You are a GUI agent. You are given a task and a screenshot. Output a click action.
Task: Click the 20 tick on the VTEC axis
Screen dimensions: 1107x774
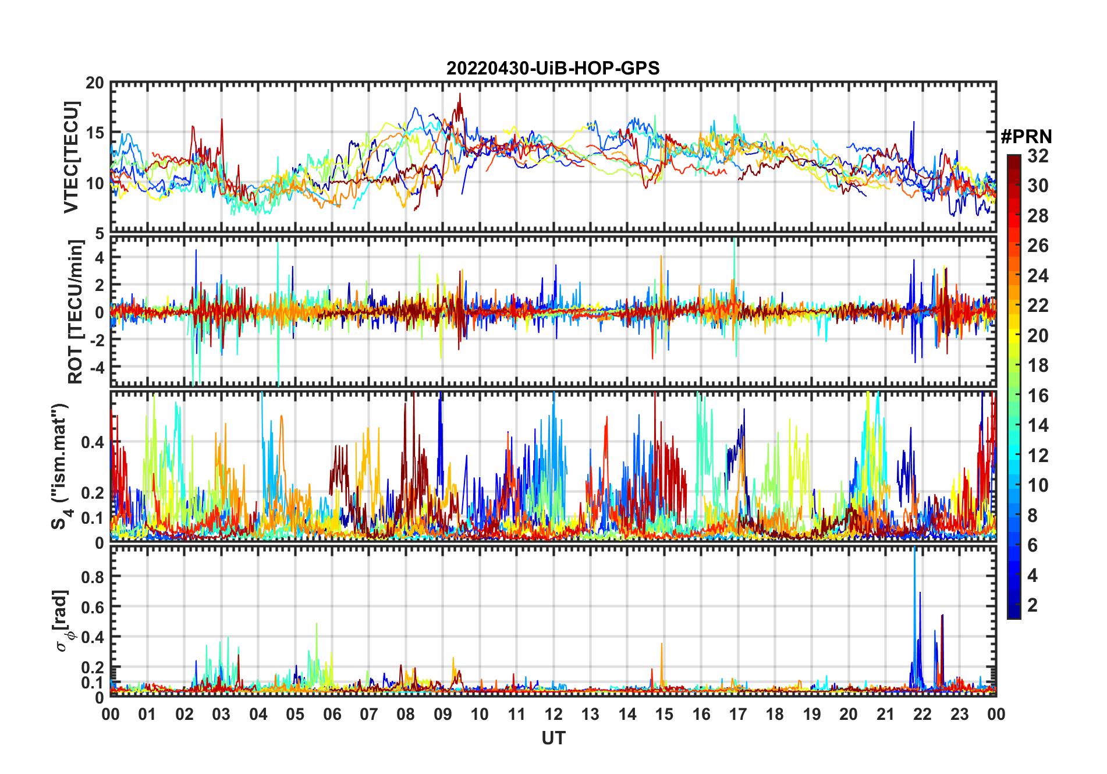click(x=95, y=83)
